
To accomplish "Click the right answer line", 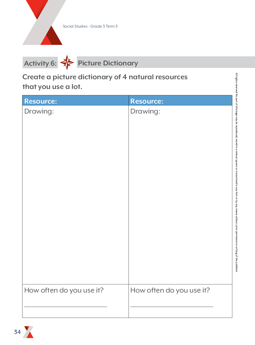I will [x=172, y=306].
